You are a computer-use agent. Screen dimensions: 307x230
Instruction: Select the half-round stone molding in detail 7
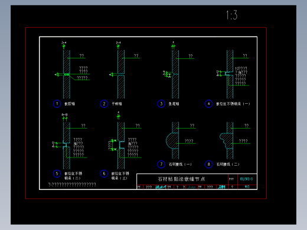pyautogui.click(x=172, y=140)
